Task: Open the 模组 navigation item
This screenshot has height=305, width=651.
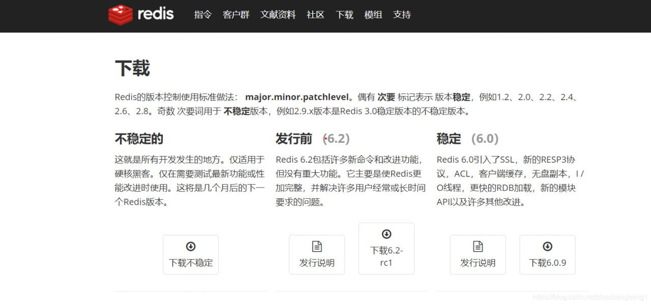Action: (373, 15)
